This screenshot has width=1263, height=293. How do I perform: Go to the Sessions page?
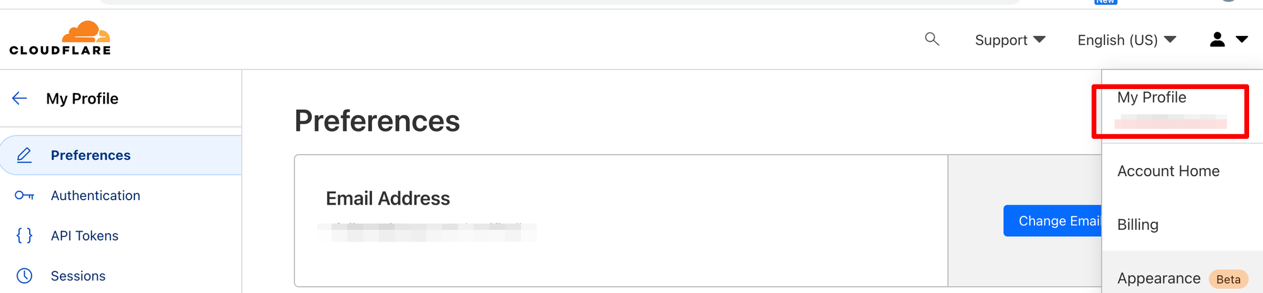(x=78, y=276)
